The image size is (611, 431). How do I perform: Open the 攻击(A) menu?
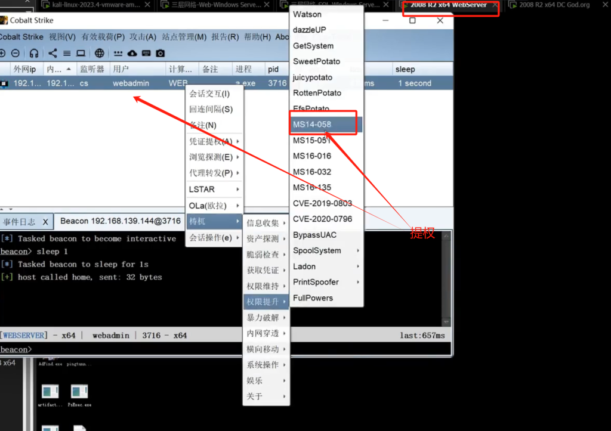pos(143,37)
